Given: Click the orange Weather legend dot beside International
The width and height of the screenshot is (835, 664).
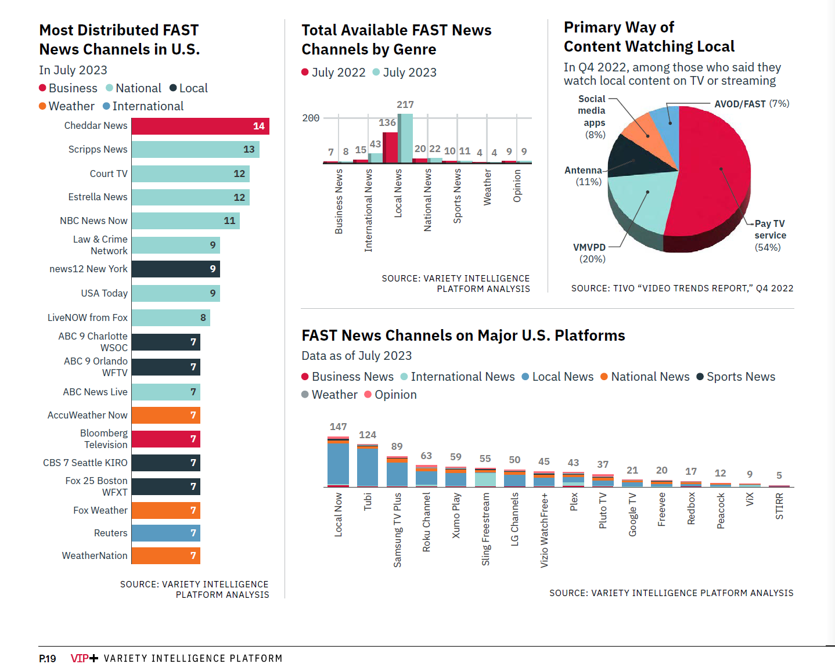Looking at the screenshot, I should (x=42, y=106).
